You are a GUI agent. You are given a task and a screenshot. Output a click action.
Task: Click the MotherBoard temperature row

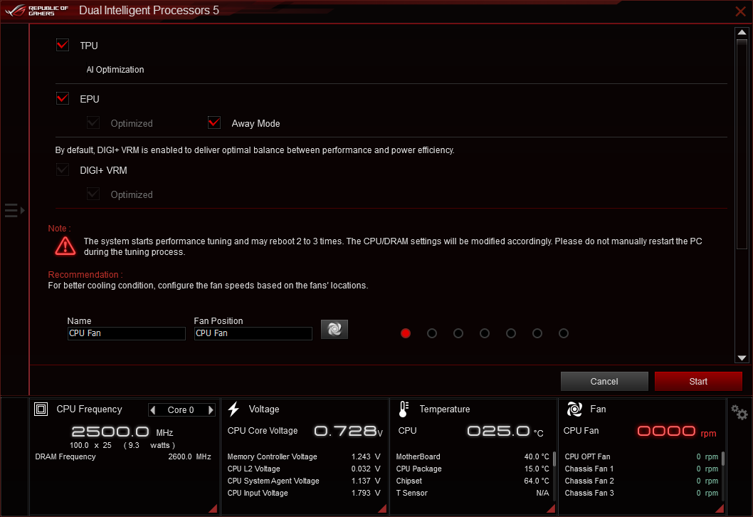(x=473, y=456)
